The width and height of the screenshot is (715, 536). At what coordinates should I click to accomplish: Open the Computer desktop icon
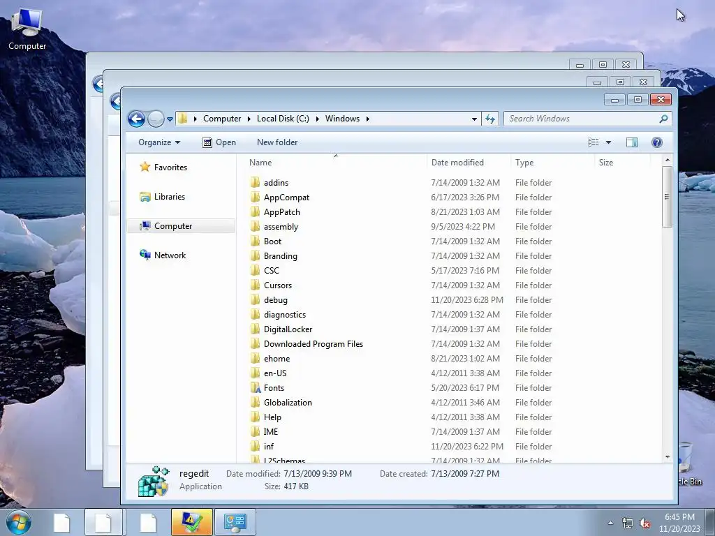[27, 29]
